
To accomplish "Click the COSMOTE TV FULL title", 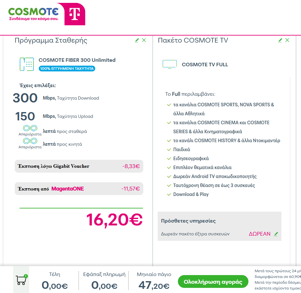I will pos(205,65).
